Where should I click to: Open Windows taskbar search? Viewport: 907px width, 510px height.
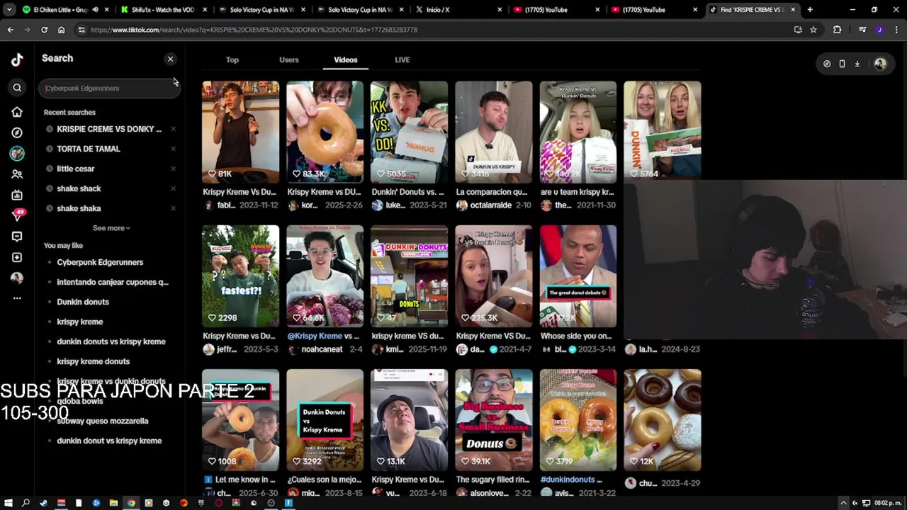[x=26, y=503]
